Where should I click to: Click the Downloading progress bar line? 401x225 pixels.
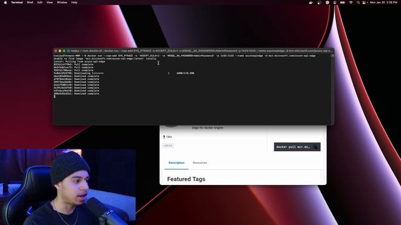point(124,73)
